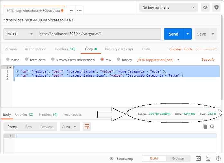
Task: Click the environment quick look eye icon
Action: [205, 7]
